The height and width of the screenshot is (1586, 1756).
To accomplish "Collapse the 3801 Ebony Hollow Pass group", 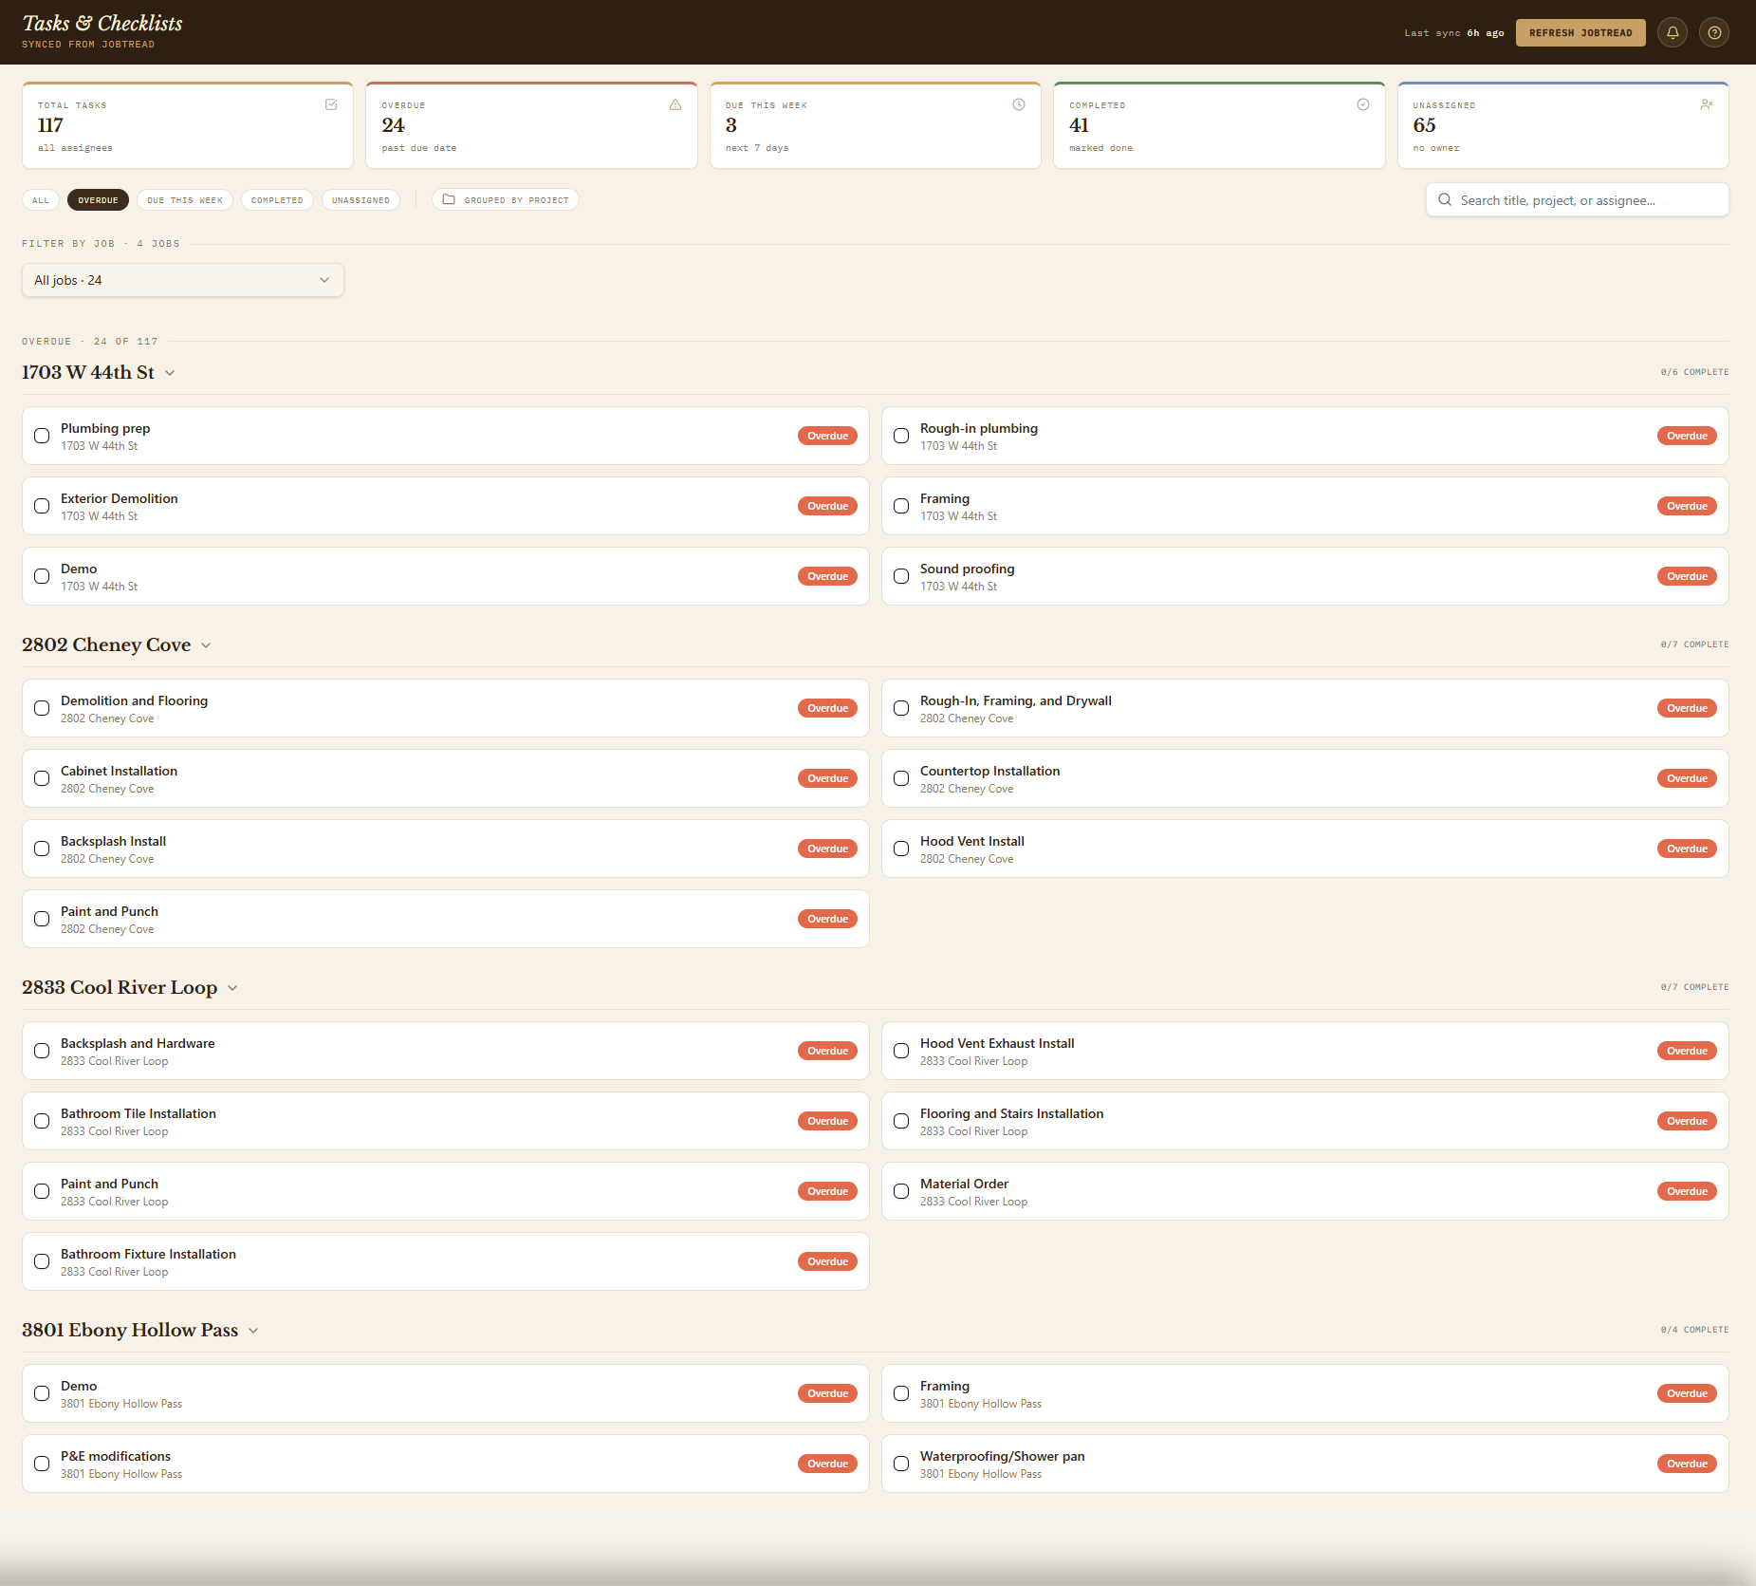I will coord(253,1331).
